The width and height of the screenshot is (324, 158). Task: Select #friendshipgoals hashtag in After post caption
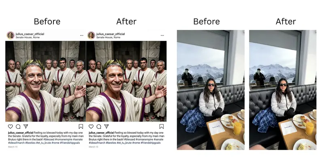pos(151,143)
